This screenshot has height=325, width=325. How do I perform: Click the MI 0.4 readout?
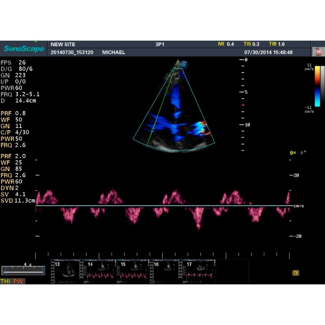[226, 44]
